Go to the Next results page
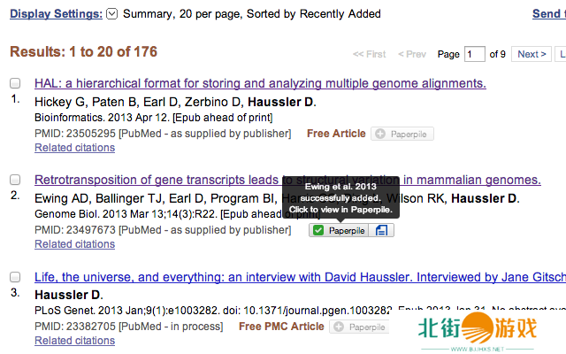This screenshot has width=566, height=354. (x=531, y=54)
